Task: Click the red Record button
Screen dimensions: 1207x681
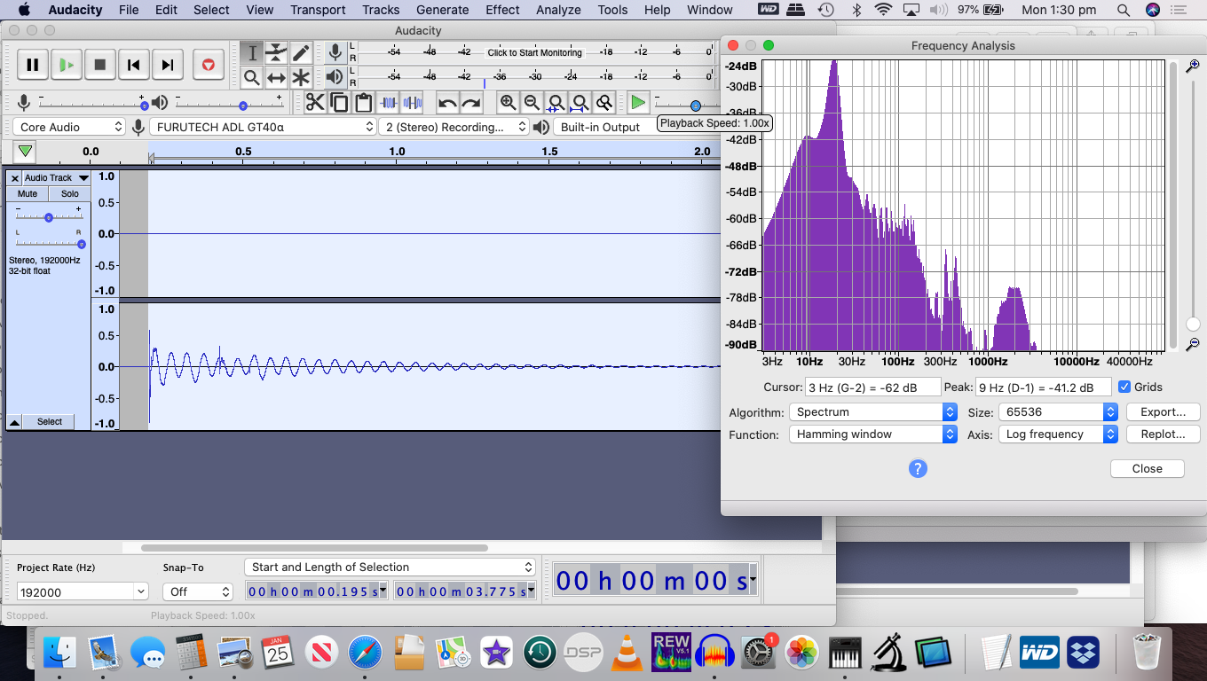Action: 208,65
